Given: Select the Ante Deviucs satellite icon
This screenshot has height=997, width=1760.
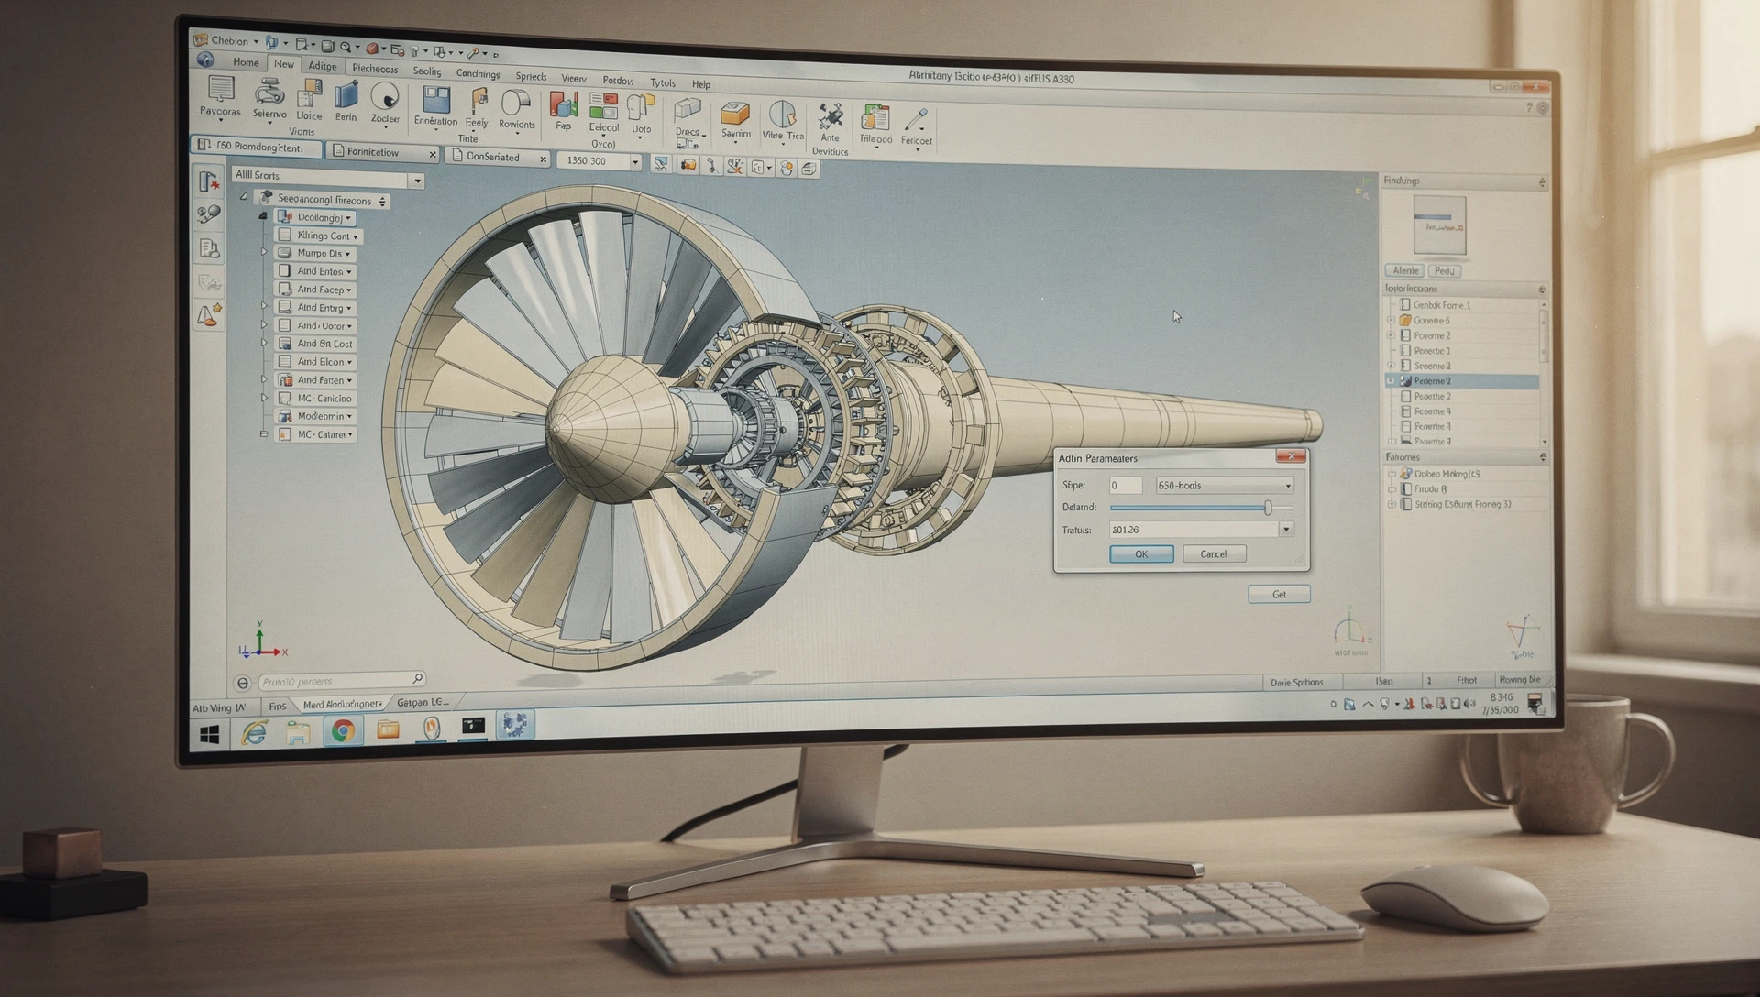Looking at the screenshot, I should 830,117.
